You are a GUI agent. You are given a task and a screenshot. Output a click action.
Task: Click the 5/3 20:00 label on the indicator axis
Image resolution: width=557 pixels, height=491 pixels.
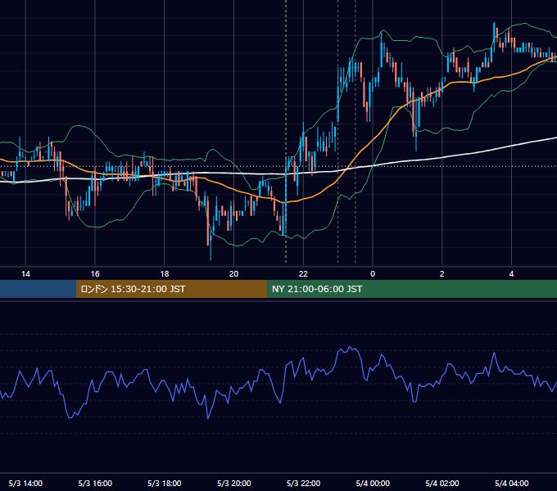point(234,484)
